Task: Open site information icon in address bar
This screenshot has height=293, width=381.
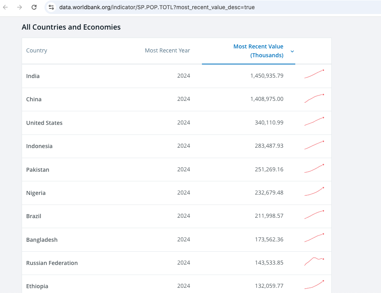Action: click(51, 7)
